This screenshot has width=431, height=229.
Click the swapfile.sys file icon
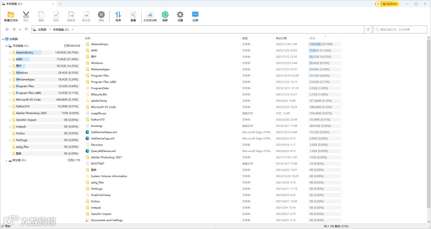click(87, 113)
